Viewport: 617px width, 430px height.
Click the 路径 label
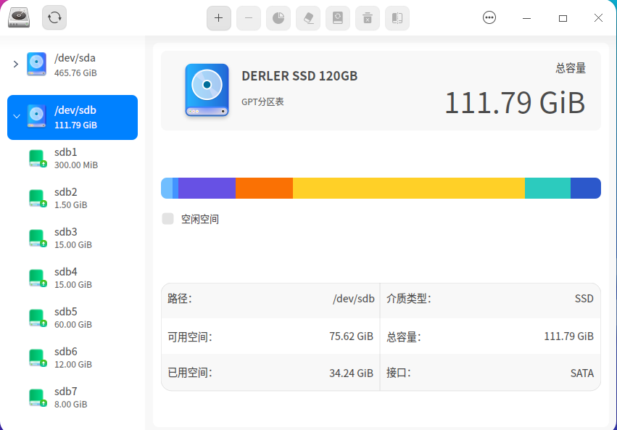pyautogui.click(x=180, y=299)
